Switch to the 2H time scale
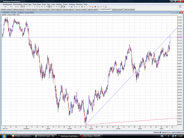 47,7
